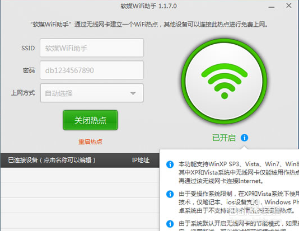The image size is (299, 231).
Task: Click the info icon next to 由于受操作系统限制
Action: coord(170,194)
